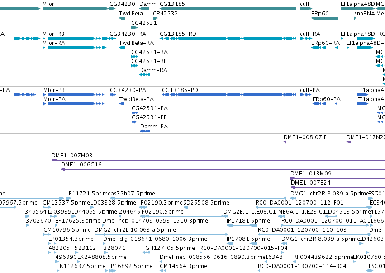
Task: Click the FGH127F05.5prime EST label
Action: (x=169, y=248)
